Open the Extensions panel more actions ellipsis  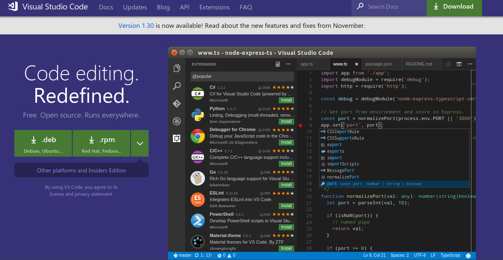(x=288, y=64)
